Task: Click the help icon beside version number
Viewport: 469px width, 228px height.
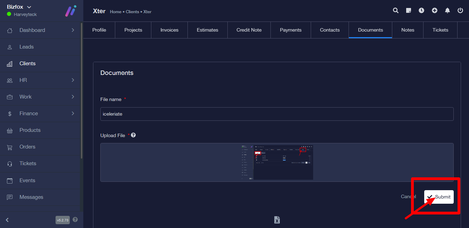Action: point(75,220)
